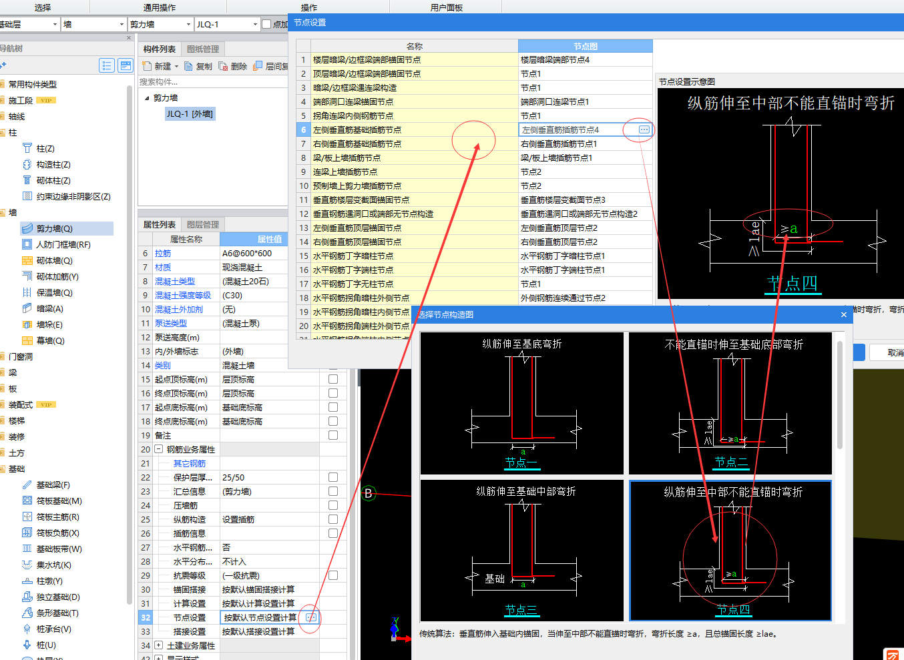Screen dimensions: 904x660
Task: Switch to 构件列表 tab
Action: (x=160, y=49)
